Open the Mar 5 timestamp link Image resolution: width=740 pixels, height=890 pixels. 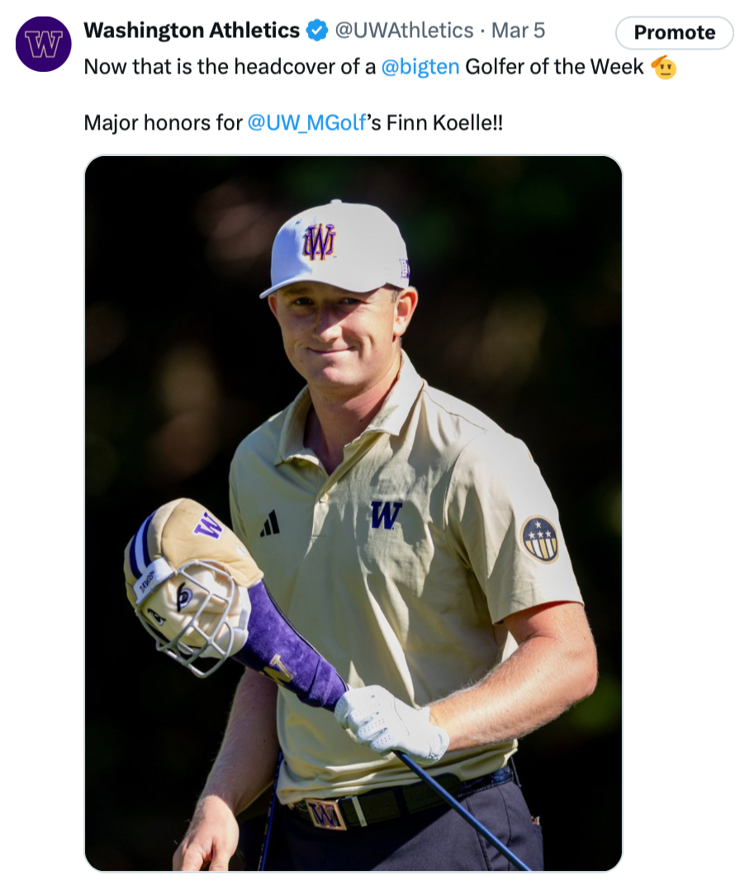(518, 31)
